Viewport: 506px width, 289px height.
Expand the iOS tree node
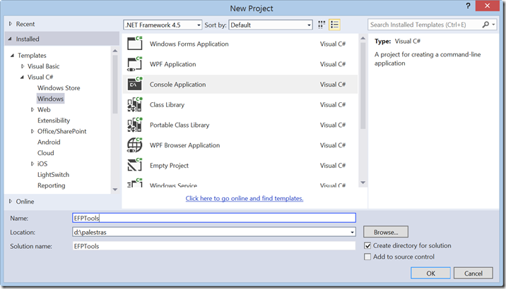[33, 164]
